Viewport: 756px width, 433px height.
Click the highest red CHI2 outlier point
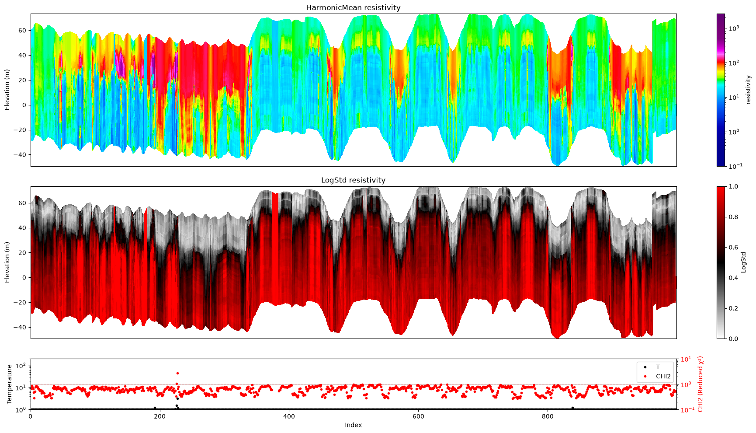coord(177,373)
